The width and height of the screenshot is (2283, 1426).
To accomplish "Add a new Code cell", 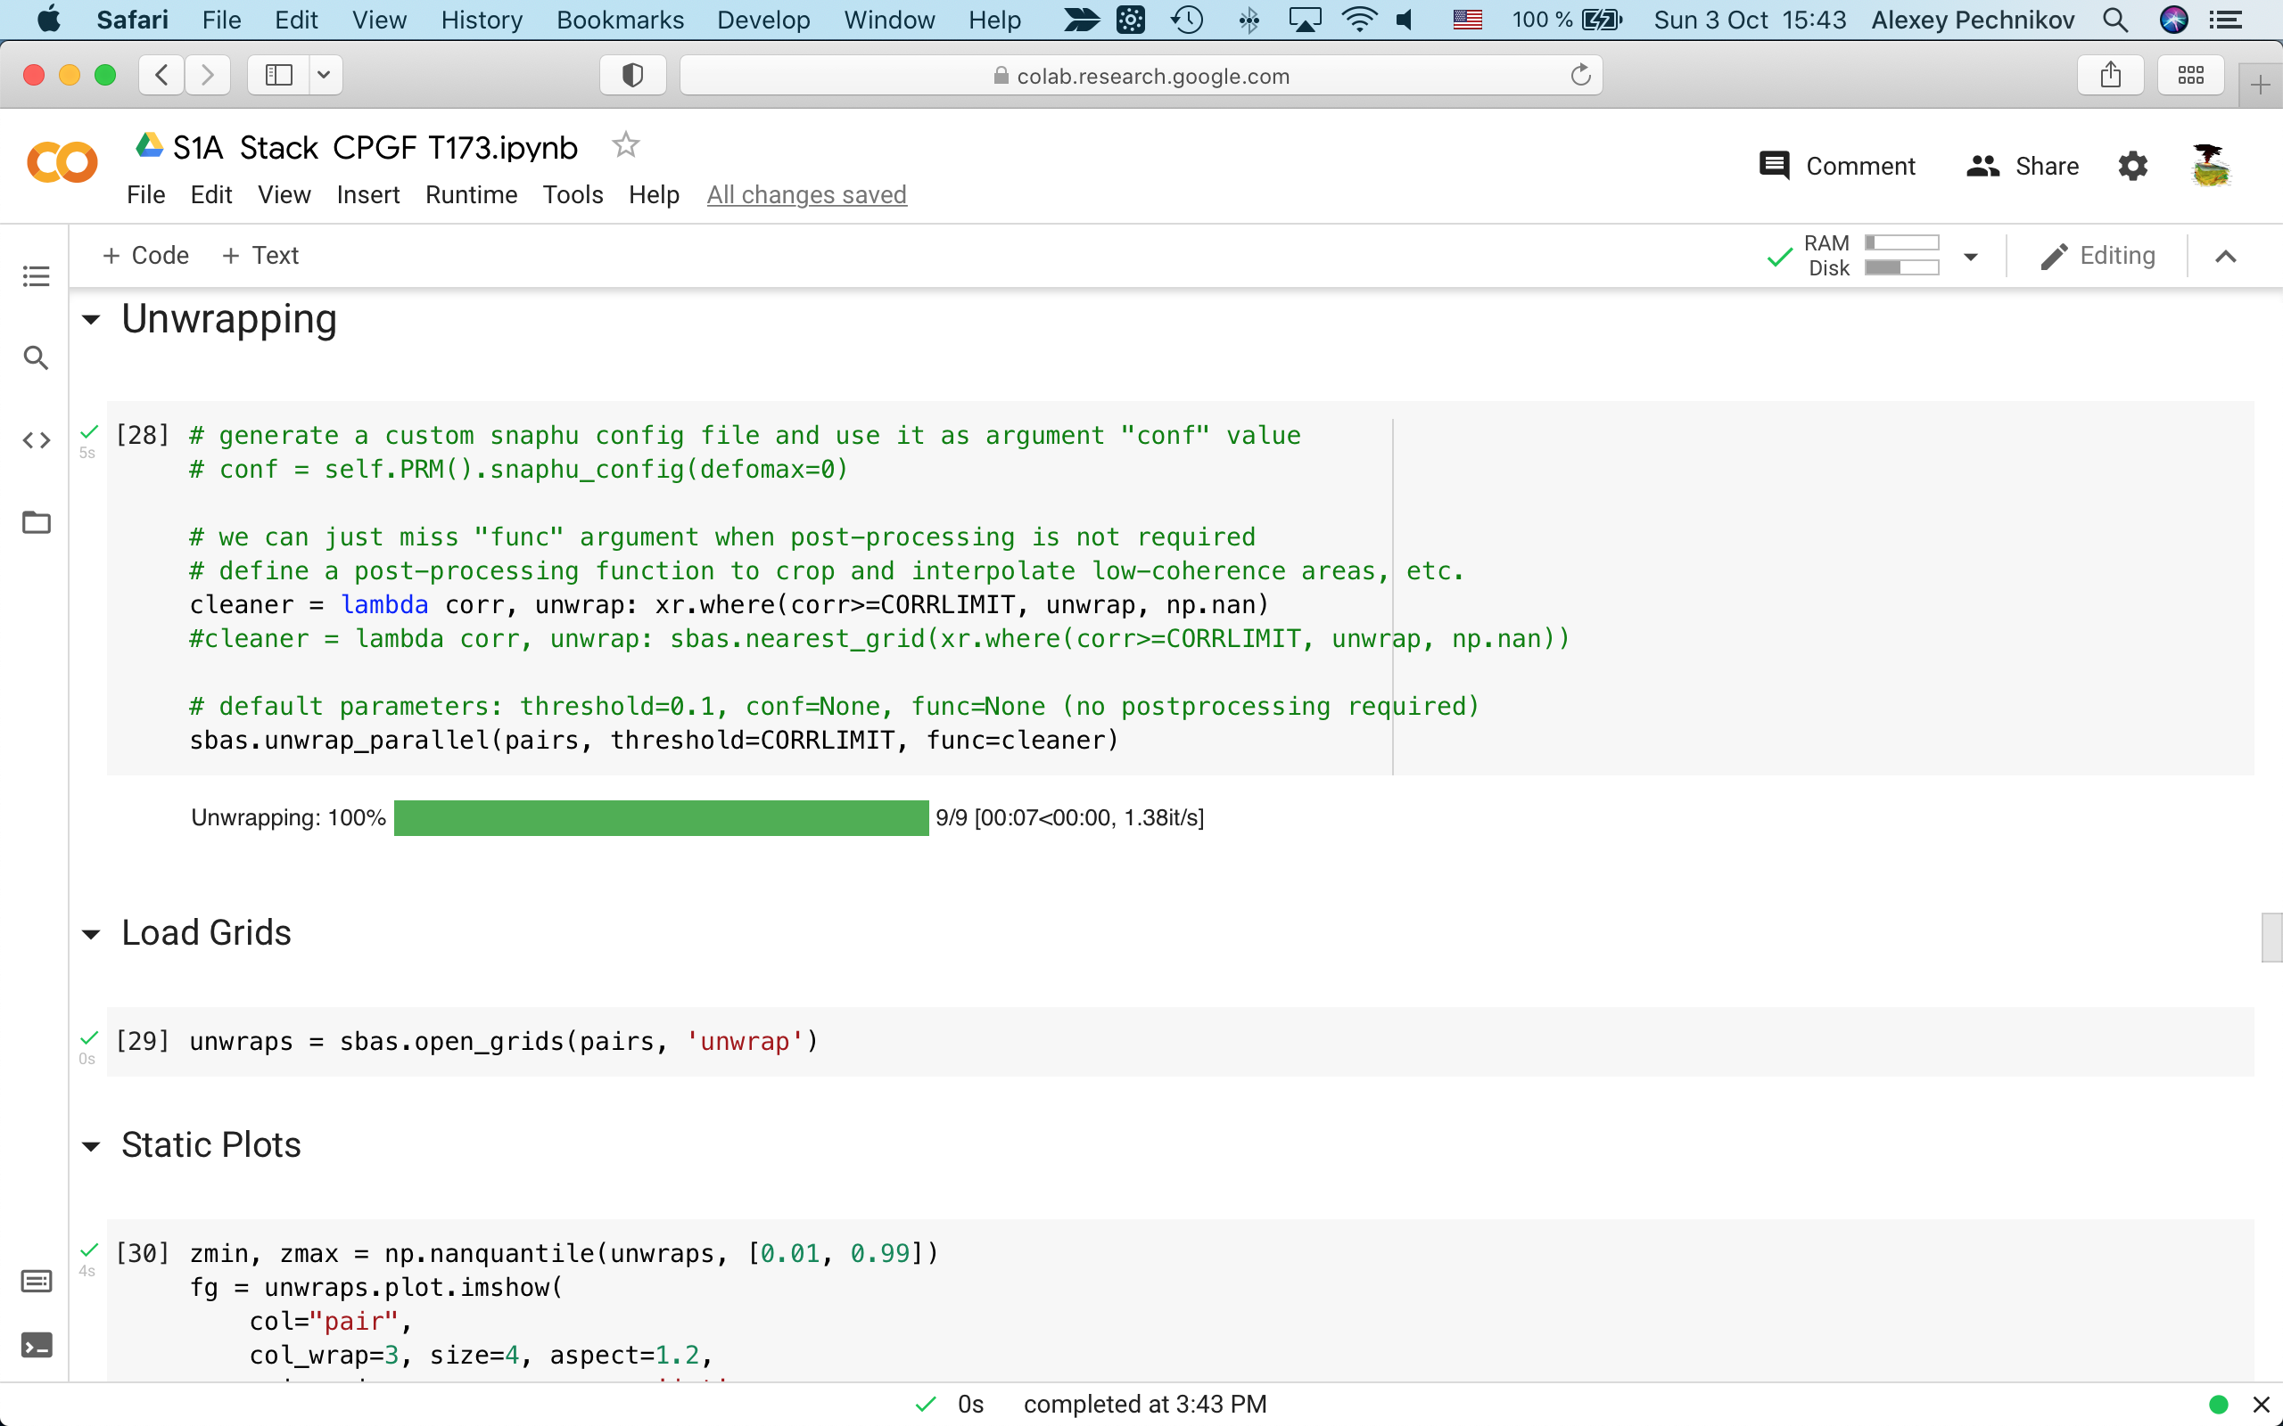I will (145, 255).
